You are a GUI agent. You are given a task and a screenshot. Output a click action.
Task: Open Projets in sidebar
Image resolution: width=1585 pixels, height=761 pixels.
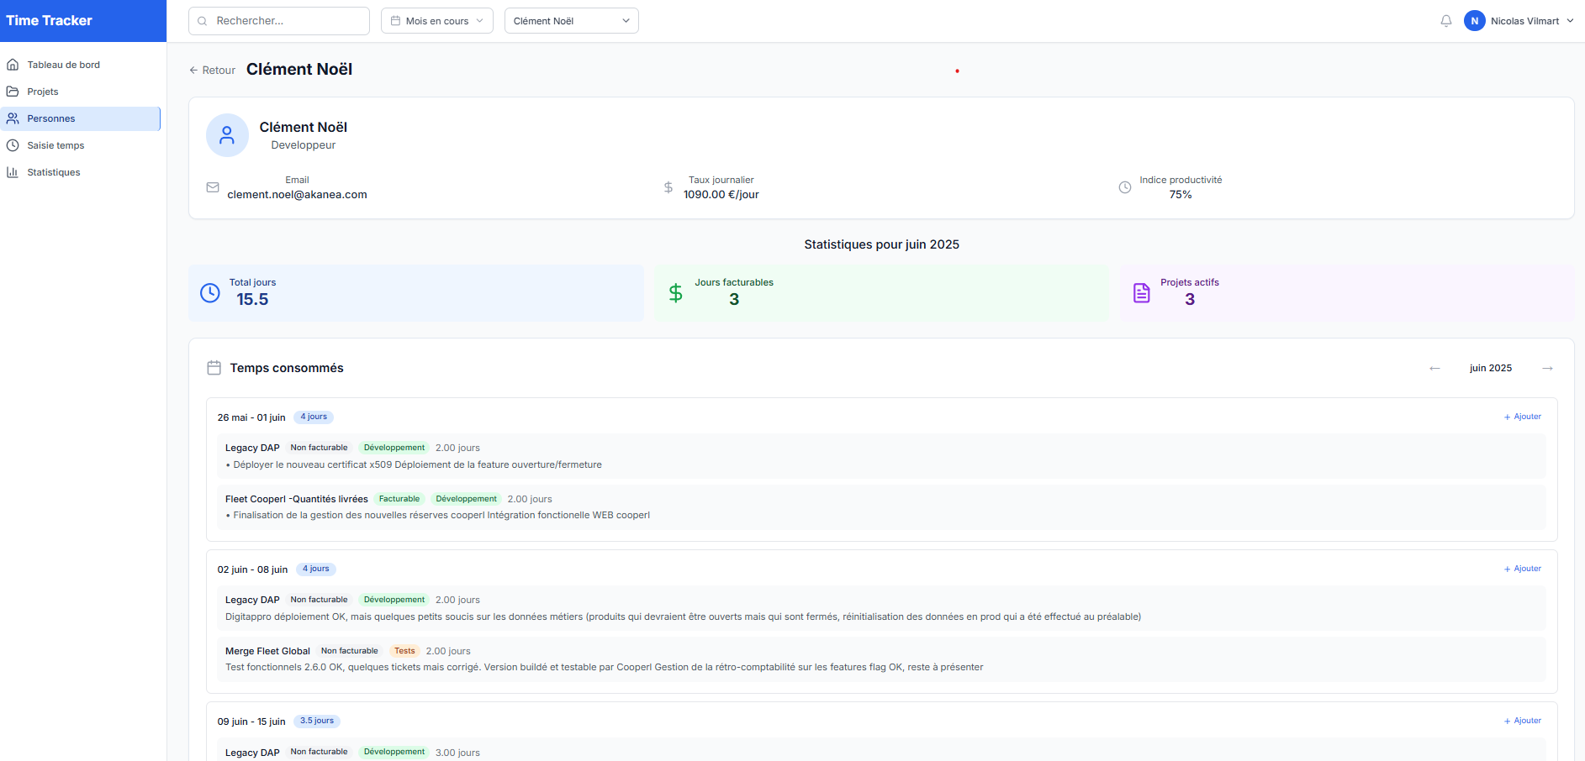[x=80, y=92]
